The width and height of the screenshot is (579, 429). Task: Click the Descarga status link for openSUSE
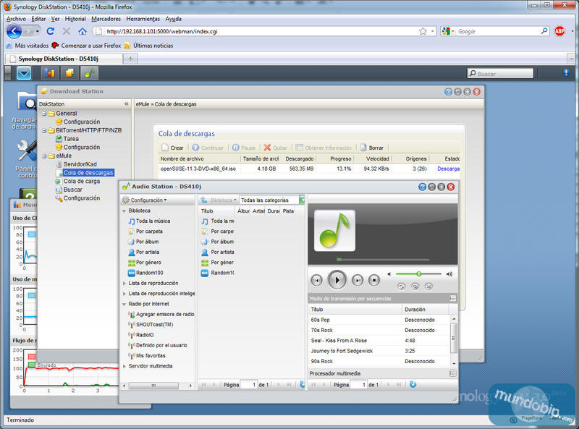(448, 169)
